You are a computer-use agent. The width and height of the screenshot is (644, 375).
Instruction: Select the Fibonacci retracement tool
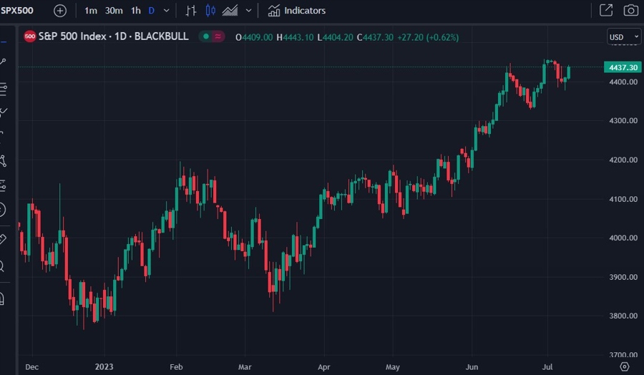[4, 89]
